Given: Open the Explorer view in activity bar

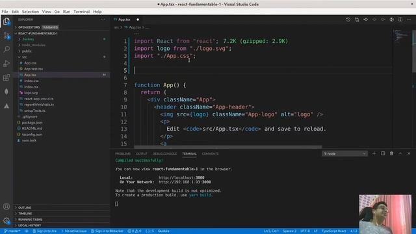Looking at the screenshot, I should pyautogui.click(x=6, y=21).
